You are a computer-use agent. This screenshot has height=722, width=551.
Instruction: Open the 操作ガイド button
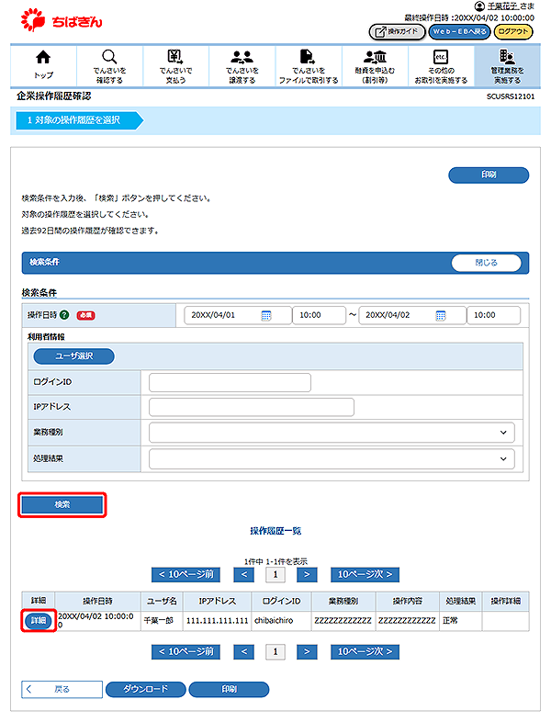tap(397, 32)
